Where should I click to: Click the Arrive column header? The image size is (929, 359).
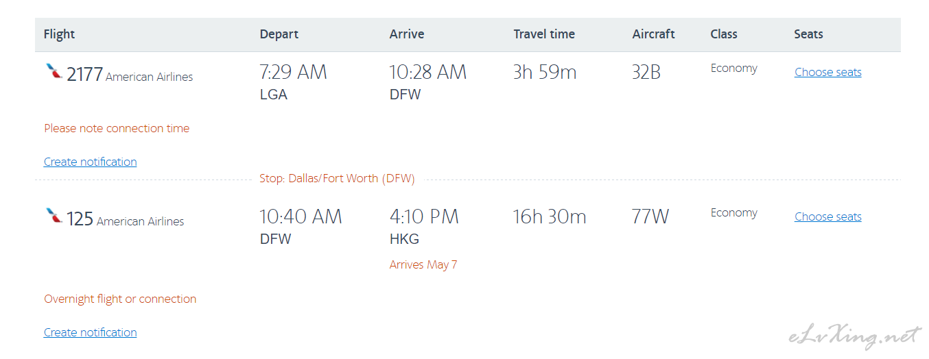(x=407, y=34)
